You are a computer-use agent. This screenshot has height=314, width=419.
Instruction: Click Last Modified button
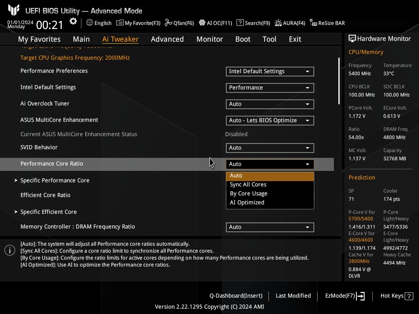tap(293, 296)
